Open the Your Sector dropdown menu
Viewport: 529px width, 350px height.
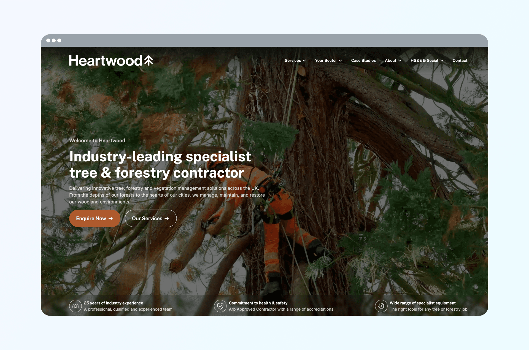[326, 60]
